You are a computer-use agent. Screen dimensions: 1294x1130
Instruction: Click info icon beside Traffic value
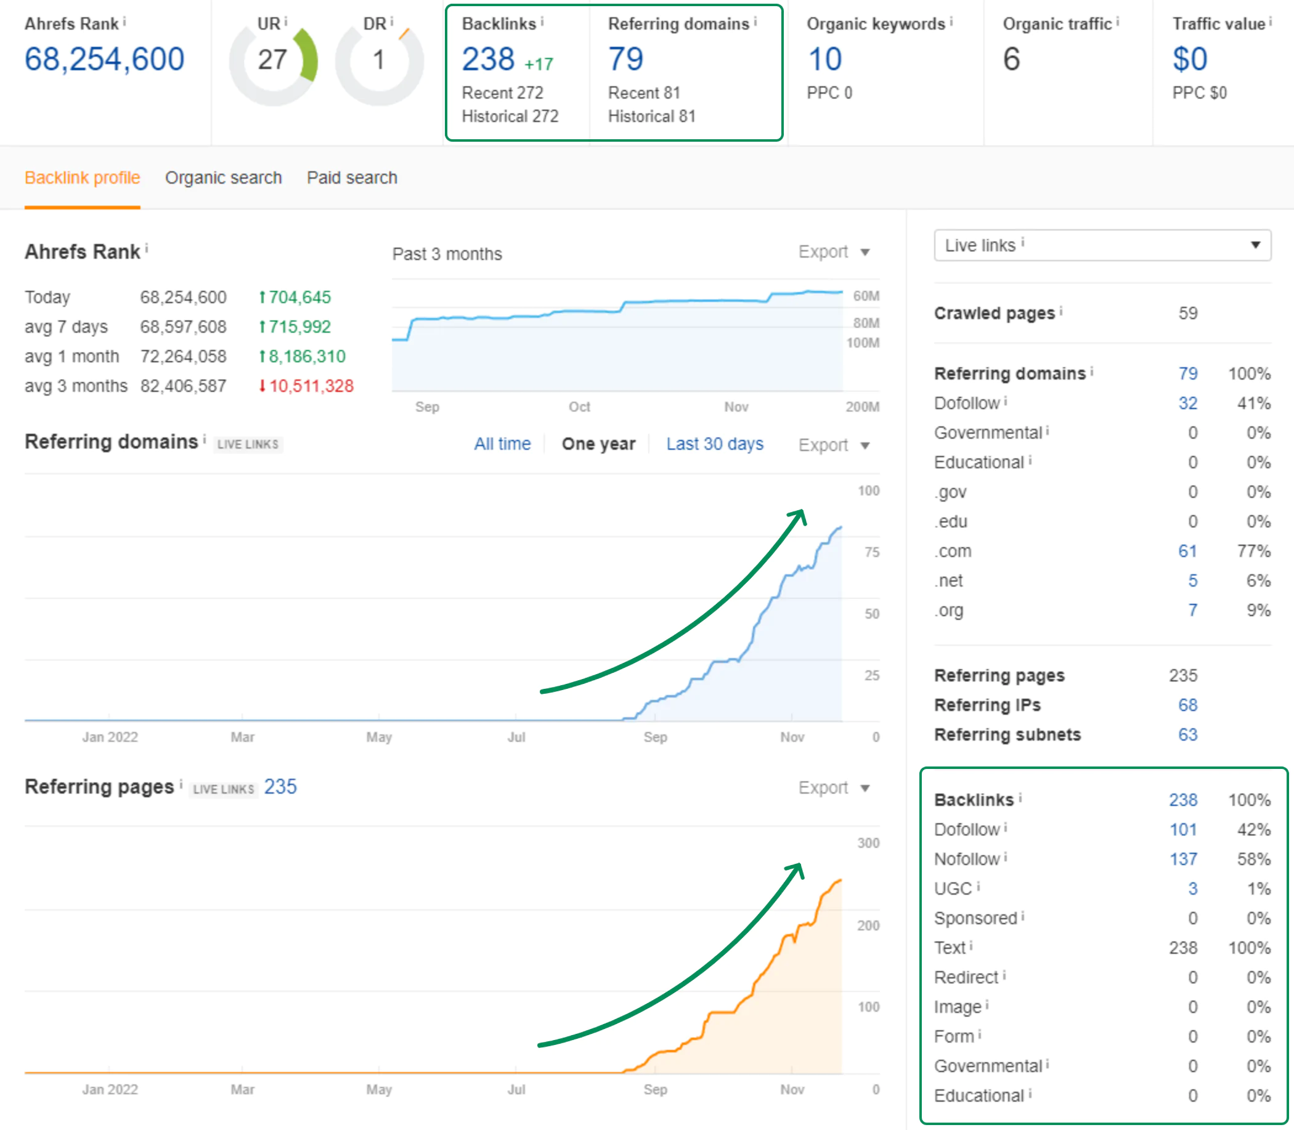pos(1270,22)
